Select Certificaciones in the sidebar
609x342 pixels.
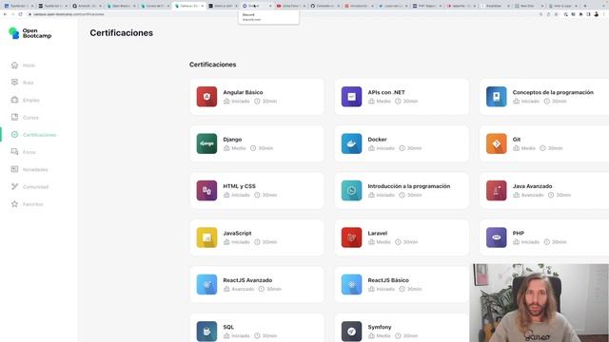[34, 135]
